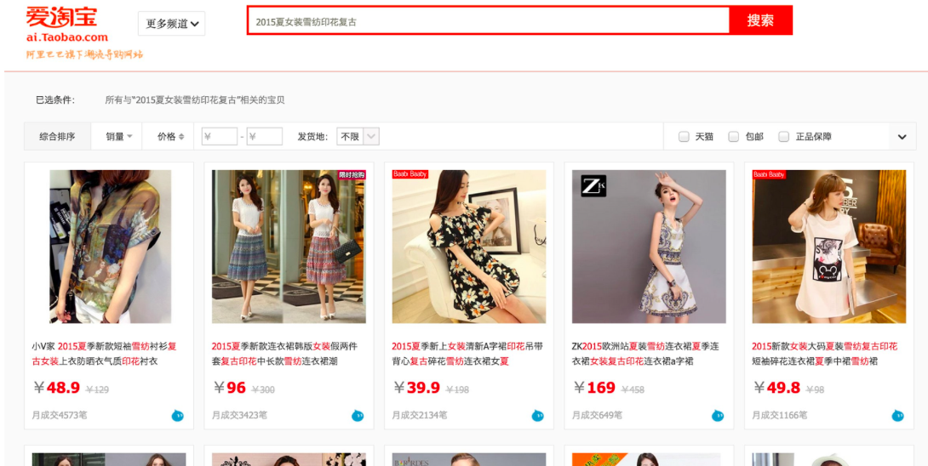
Task: Click the maximum price input field
Action: [265, 137]
